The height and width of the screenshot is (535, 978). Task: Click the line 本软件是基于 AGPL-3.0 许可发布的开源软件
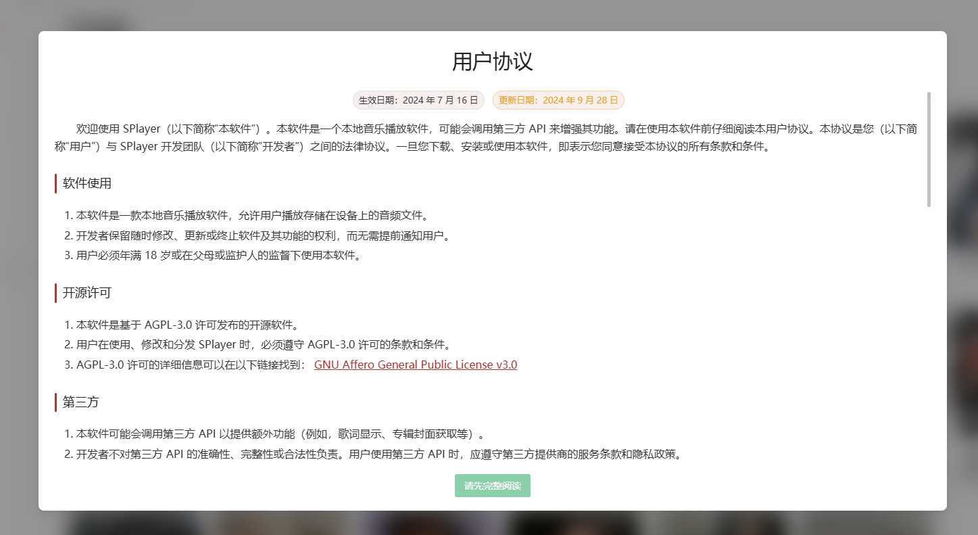(187, 325)
